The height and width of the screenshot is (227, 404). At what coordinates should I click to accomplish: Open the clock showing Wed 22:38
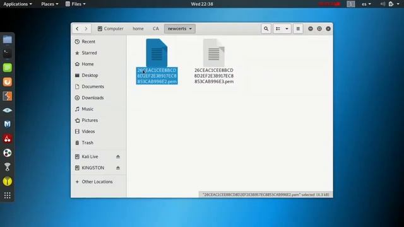(202, 4)
